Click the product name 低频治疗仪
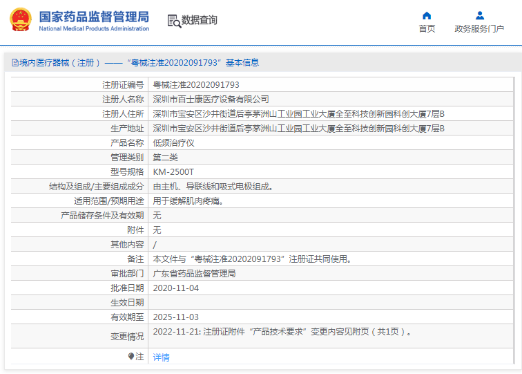This screenshot has width=522, height=374. 173,143
